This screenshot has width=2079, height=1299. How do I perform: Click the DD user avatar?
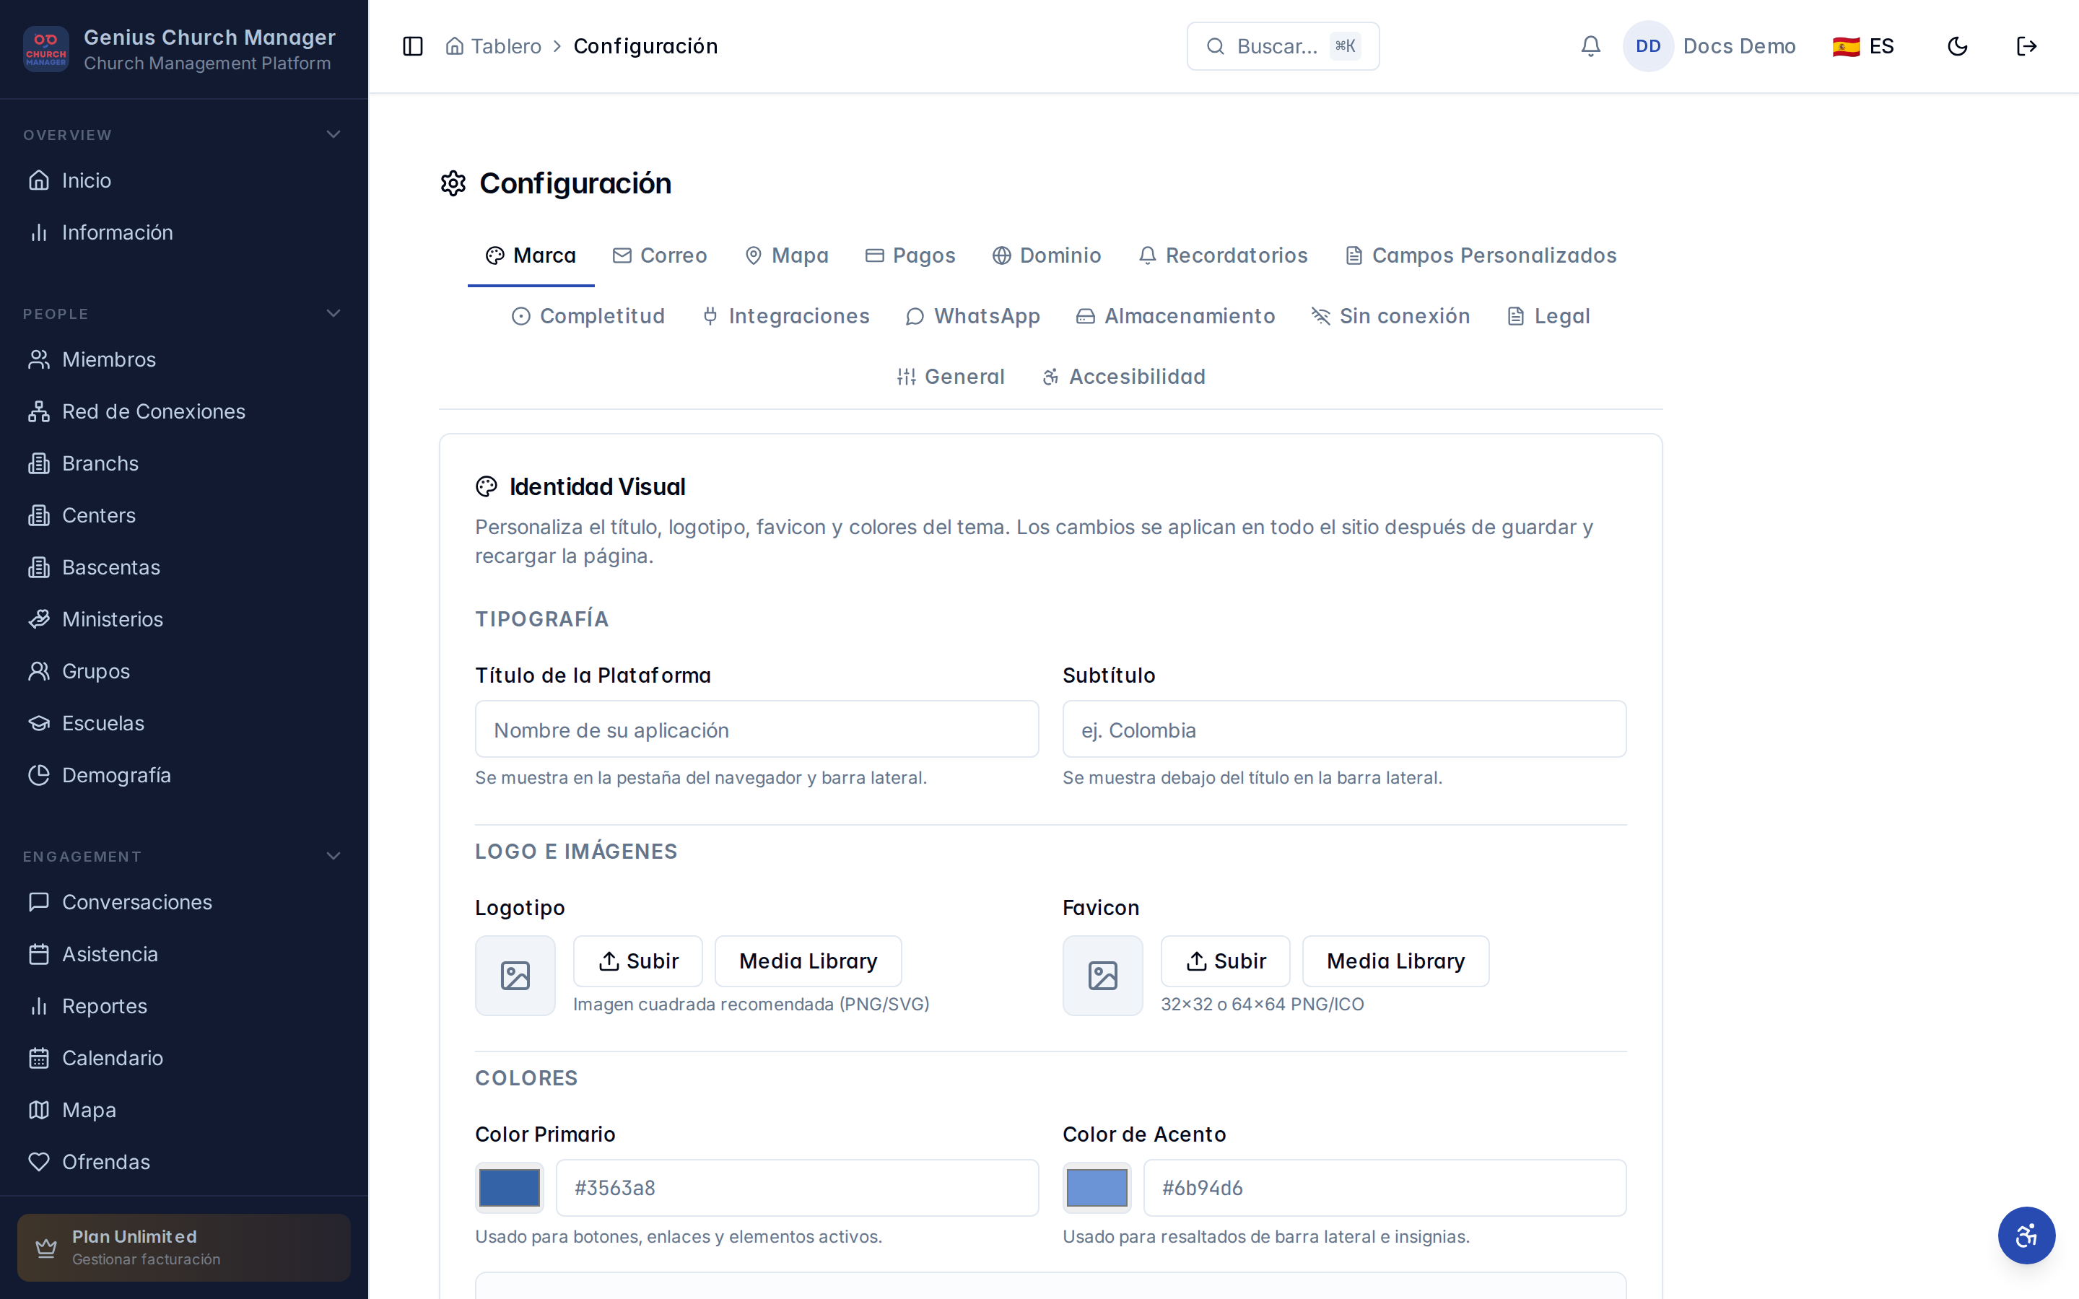coord(1648,46)
